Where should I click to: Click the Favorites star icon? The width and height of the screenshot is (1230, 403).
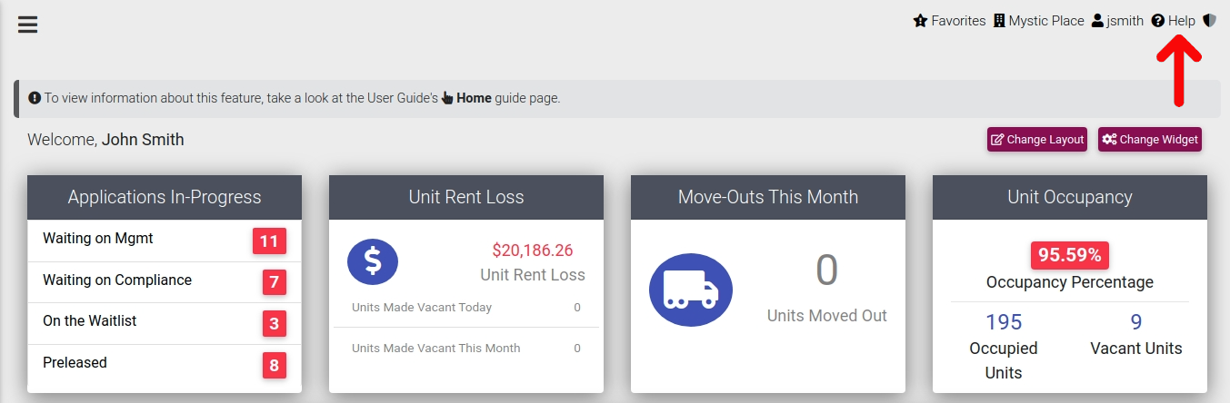click(920, 21)
